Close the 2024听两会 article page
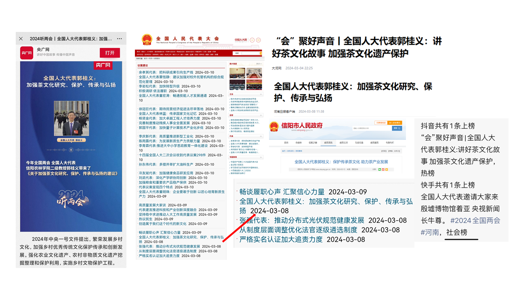The height and width of the screenshot is (291, 517). click(21, 39)
